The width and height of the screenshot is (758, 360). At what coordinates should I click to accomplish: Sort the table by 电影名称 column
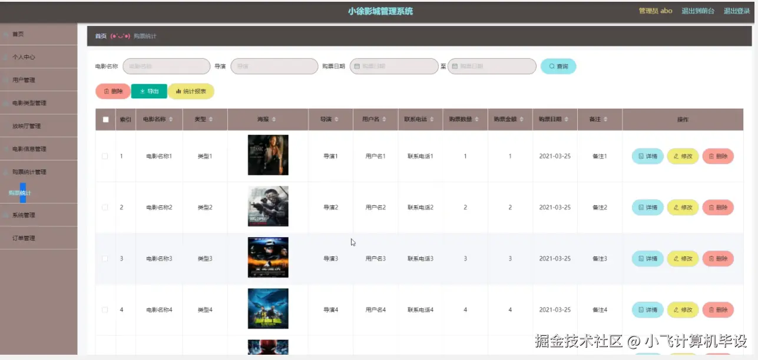coord(171,119)
